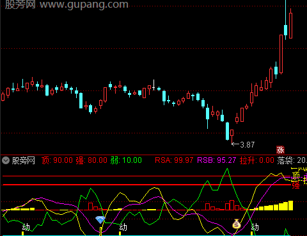Viewport: 307px width, 236px height.
Task: Click the red 涨 marker icon
Action: tap(280, 150)
